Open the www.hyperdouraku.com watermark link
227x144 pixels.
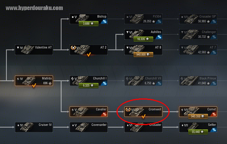34,8
